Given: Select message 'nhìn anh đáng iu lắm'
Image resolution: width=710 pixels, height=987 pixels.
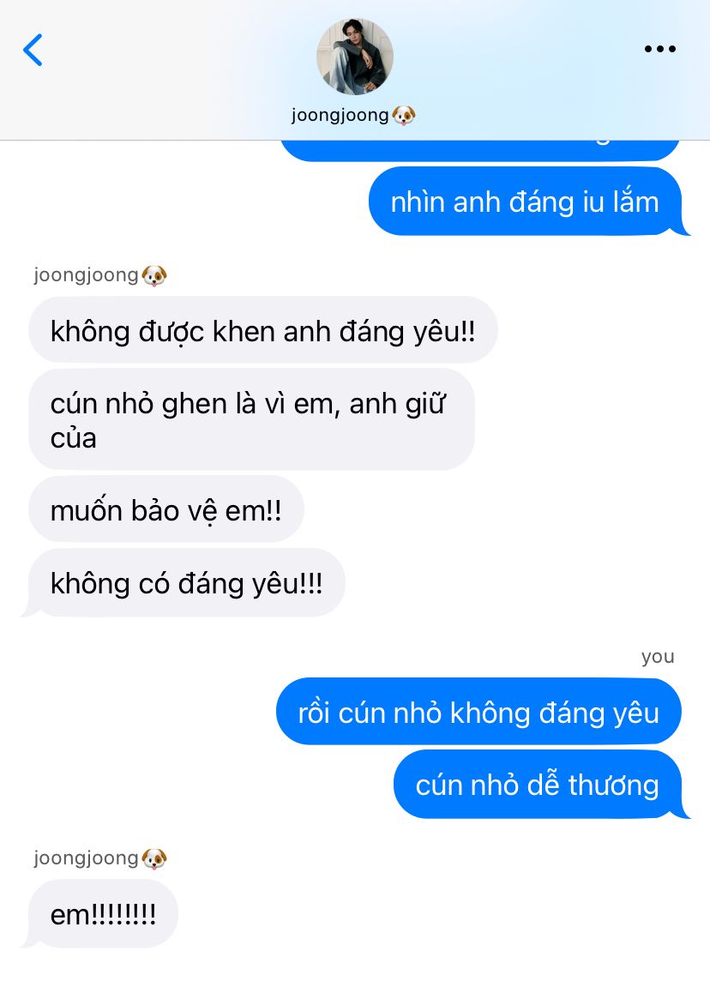Looking at the screenshot, I should (x=525, y=202).
